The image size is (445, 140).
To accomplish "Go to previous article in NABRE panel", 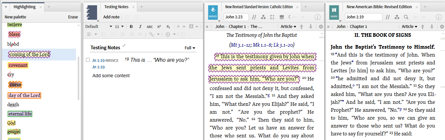I will [x=423, y=27].
